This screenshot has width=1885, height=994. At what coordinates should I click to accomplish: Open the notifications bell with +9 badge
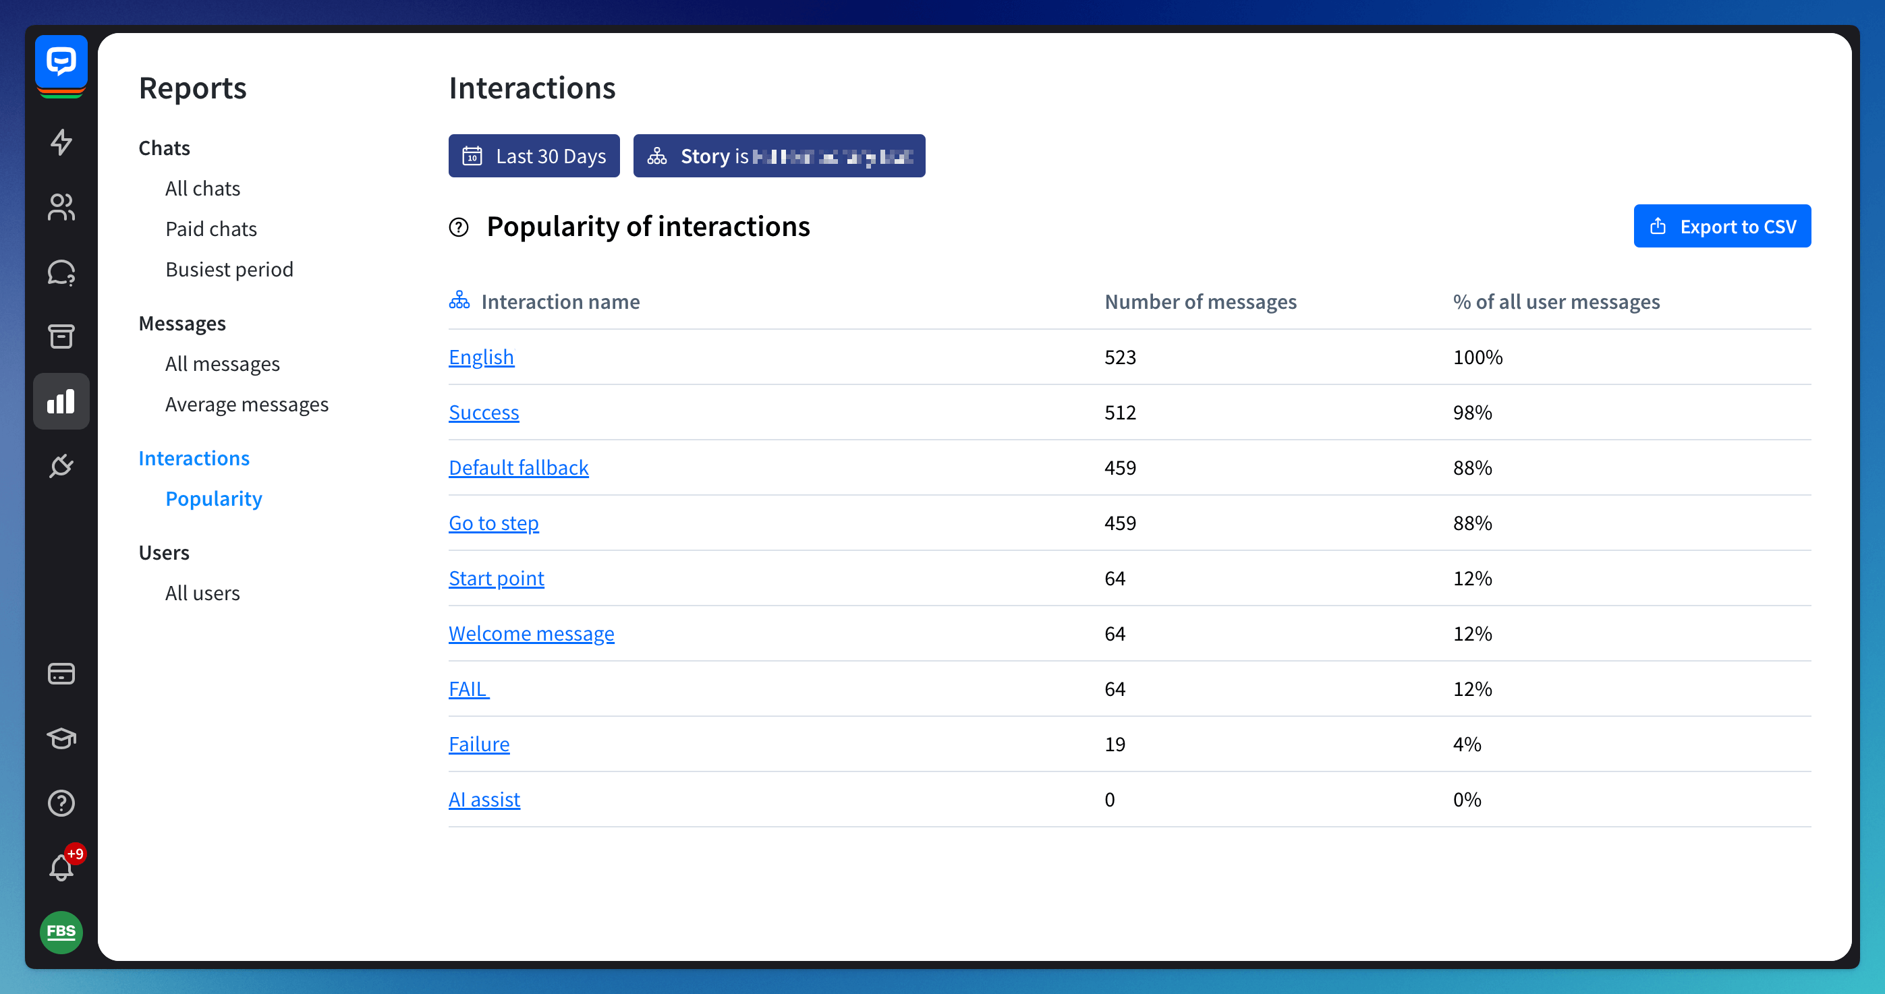[61, 867]
